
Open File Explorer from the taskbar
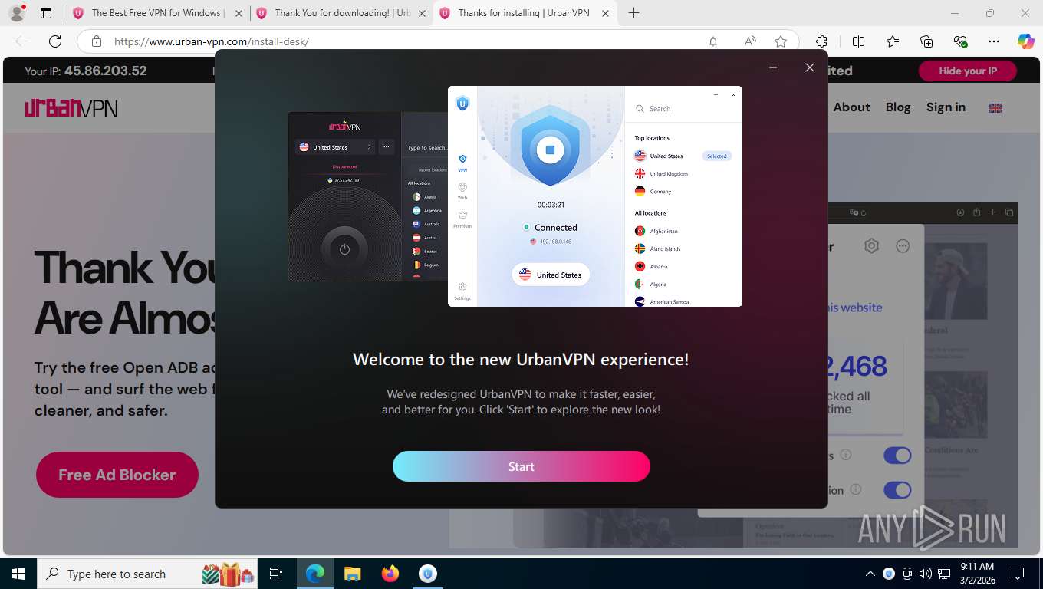point(352,574)
